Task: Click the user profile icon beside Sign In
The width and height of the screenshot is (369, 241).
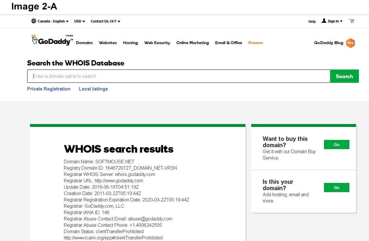Action: [324, 21]
